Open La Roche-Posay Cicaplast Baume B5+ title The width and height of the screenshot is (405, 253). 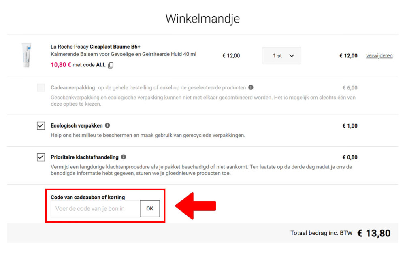96,47
